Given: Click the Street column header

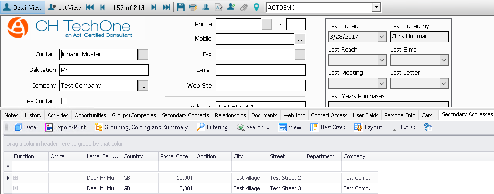Looking at the screenshot, I should (x=287, y=156).
